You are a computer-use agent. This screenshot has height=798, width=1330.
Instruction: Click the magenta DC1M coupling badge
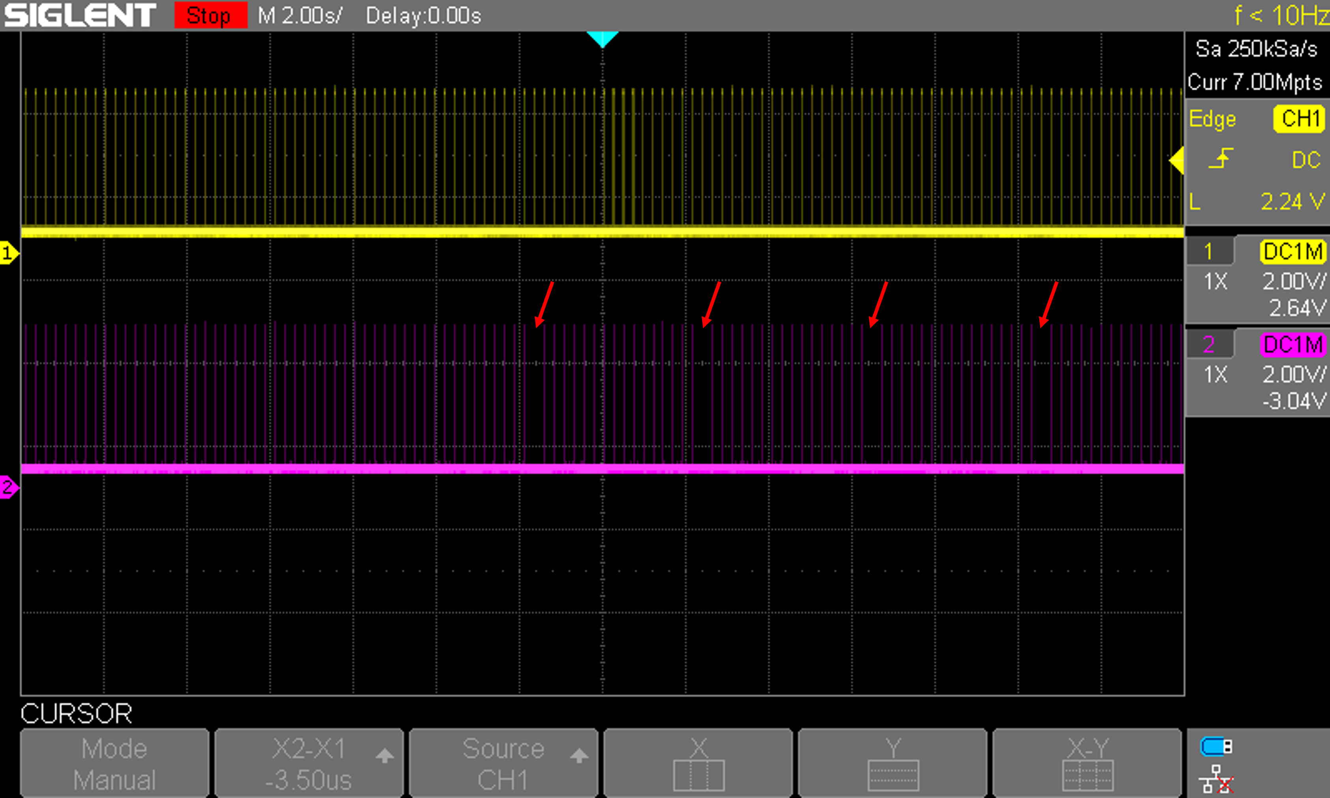click(x=1293, y=345)
